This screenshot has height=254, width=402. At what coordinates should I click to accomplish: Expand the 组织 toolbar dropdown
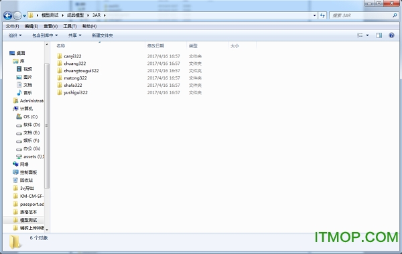[15, 35]
